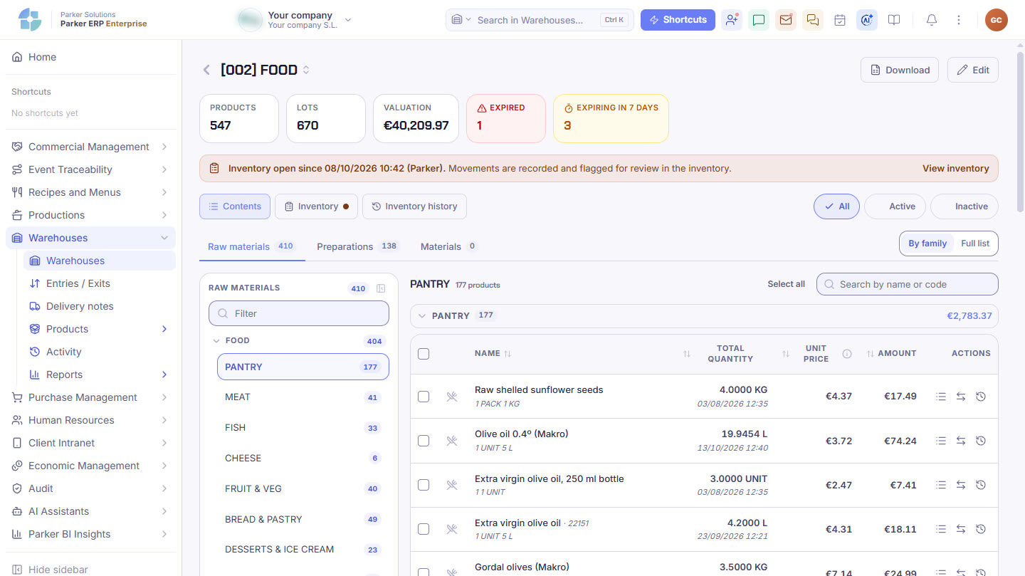Open the warehouse switcher next to [002] FOOD
Screen dimensions: 1025x576
tap(306, 70)
